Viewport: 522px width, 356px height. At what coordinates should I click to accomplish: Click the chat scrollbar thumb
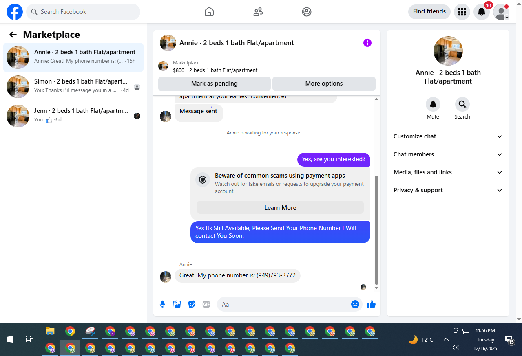376,230
